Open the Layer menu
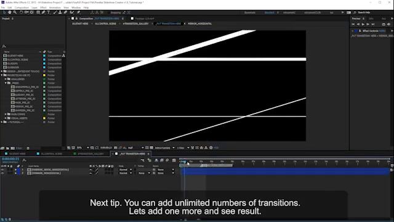 (x=34, y=8)
